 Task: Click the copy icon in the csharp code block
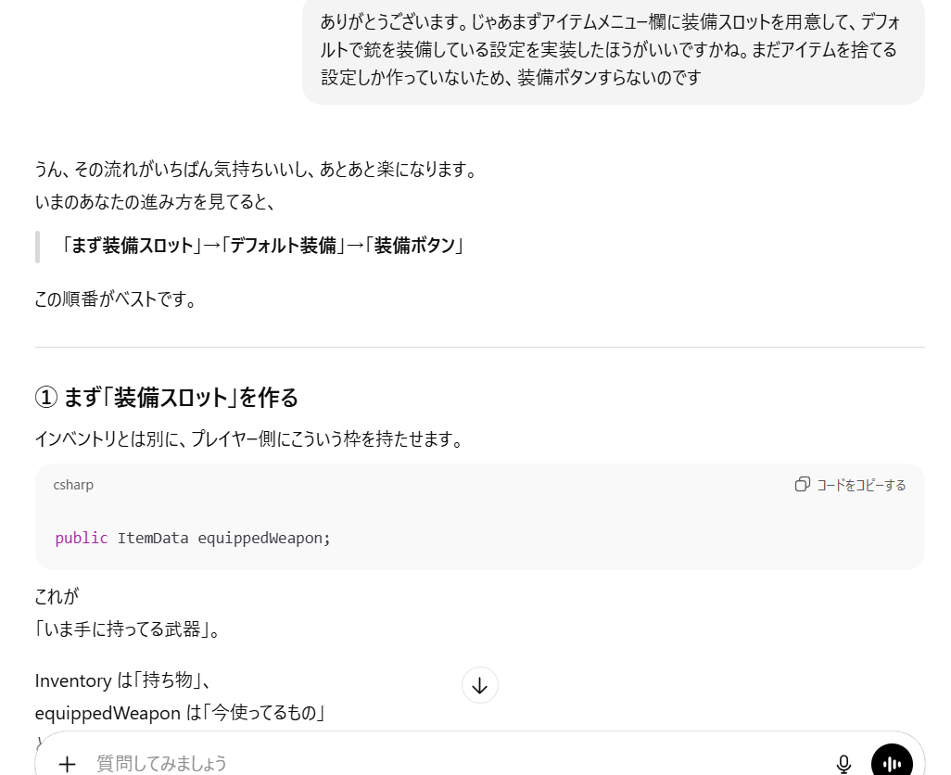[x=803, y=484]
